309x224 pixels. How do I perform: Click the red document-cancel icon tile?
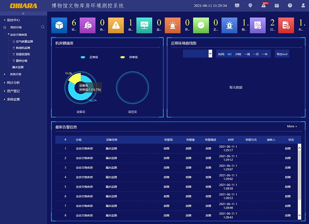pos(286,25)
